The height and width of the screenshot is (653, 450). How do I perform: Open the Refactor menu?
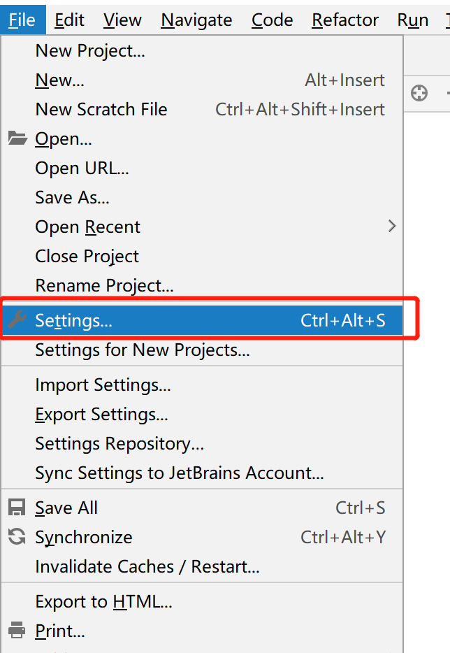point(345,20)
